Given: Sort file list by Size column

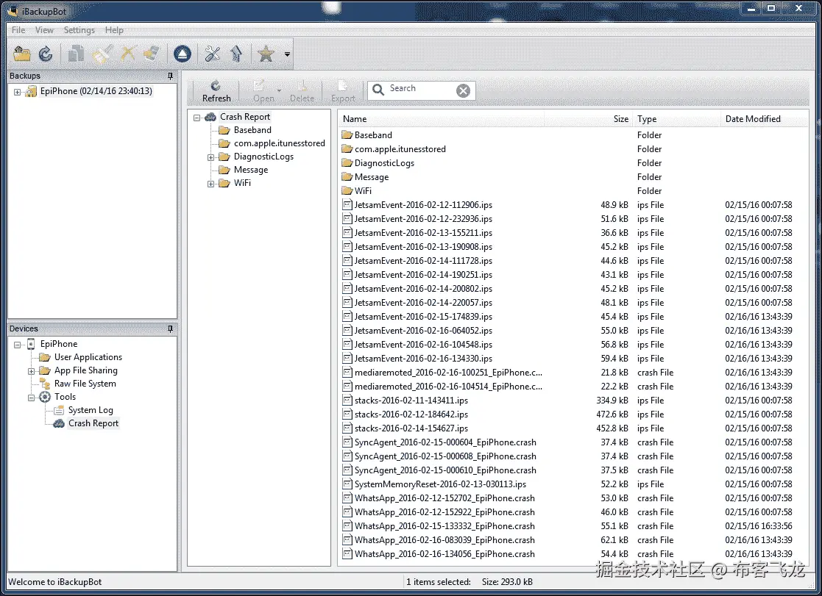Looking at the screenshot, I should [x=588, y=119].
